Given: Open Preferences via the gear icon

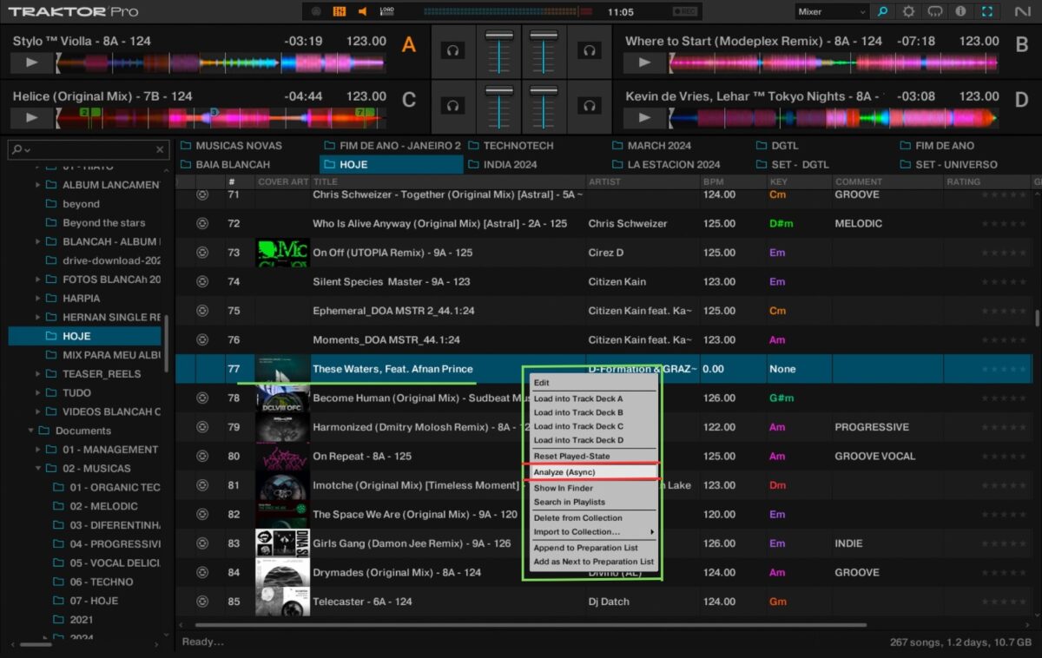Looking at the screenshot, I should point(908,12).
